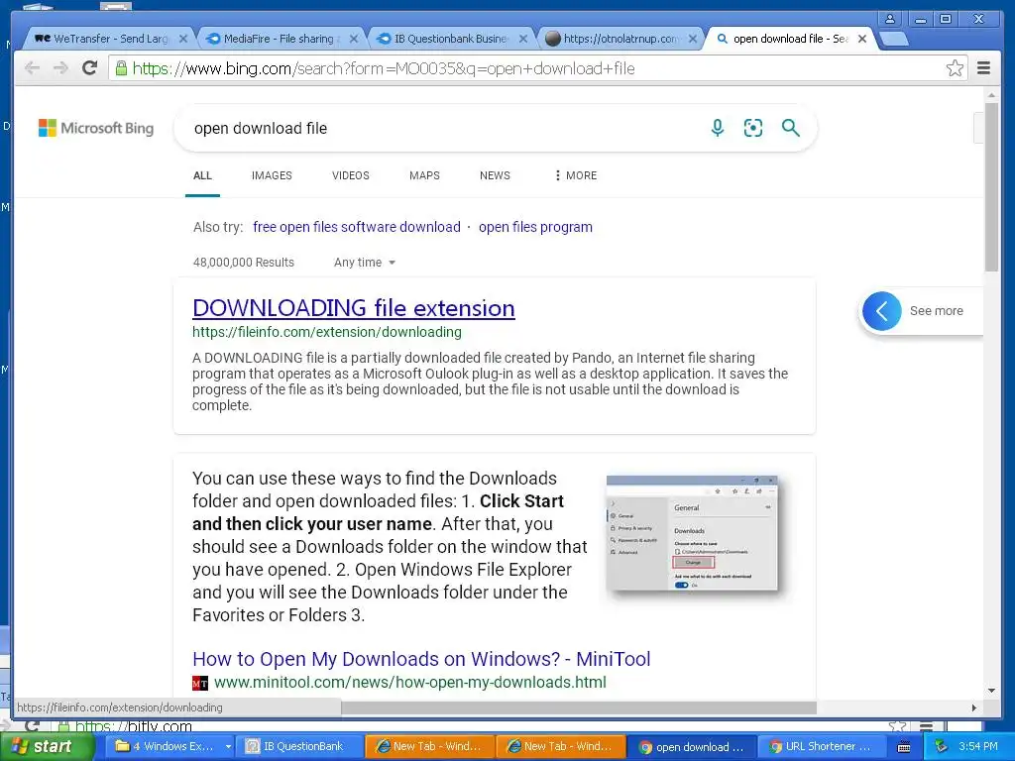The image size is (1015, 761).
Task: Open suggestion free open files software download
Action: point(357,227)
